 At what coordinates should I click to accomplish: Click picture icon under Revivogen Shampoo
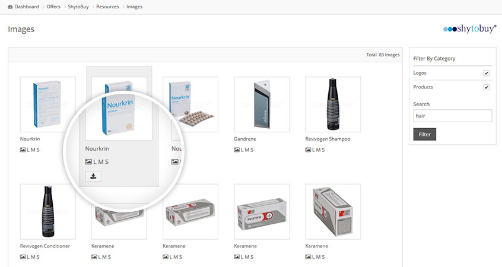pos(308,150)
